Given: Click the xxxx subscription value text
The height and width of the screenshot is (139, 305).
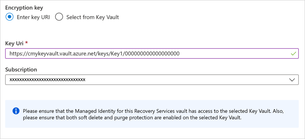Looking at the screenshot, I should pyautogui.click(x=48, y=80).
